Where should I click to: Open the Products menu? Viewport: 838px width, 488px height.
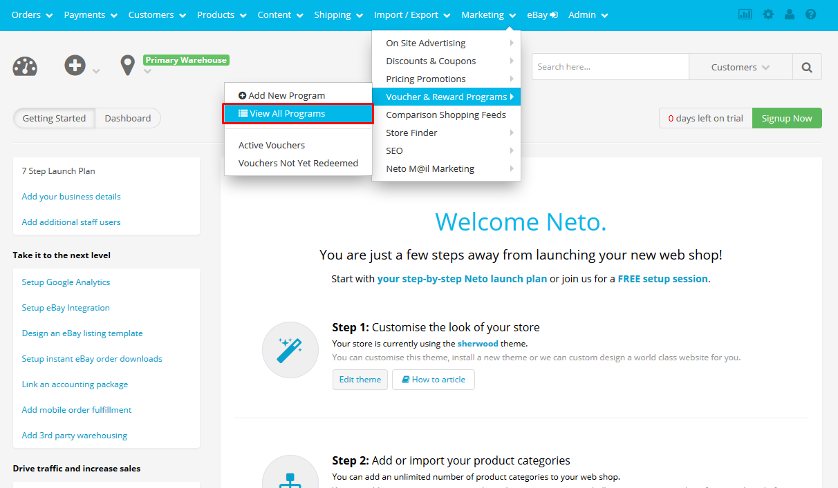click(222, 15)
